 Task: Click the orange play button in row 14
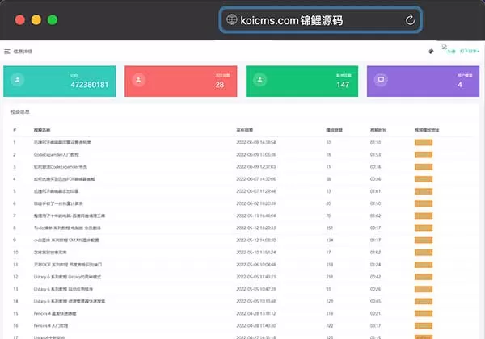tap(424, 301)
